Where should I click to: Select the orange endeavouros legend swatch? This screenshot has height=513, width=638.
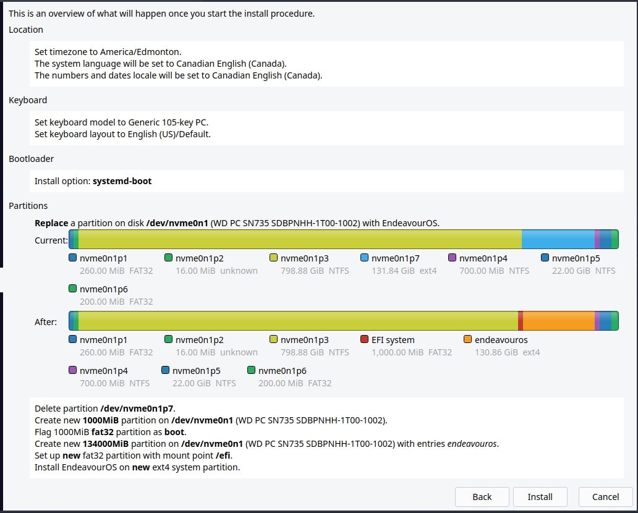pos(467,339)
